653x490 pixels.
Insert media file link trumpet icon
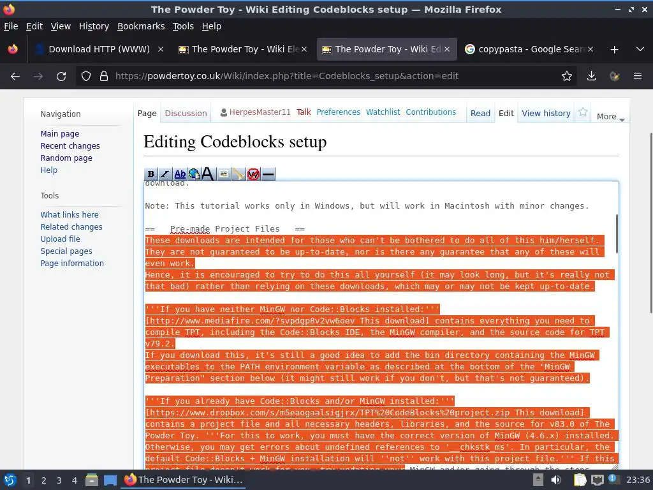pos(238,174)
